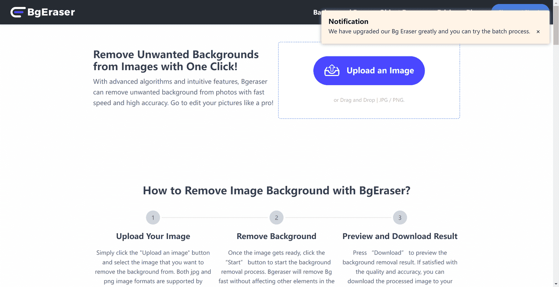Dismiss the Notification with the × button
The height and width of the screenshot is (287, 559).
click(x=538, y=32)
